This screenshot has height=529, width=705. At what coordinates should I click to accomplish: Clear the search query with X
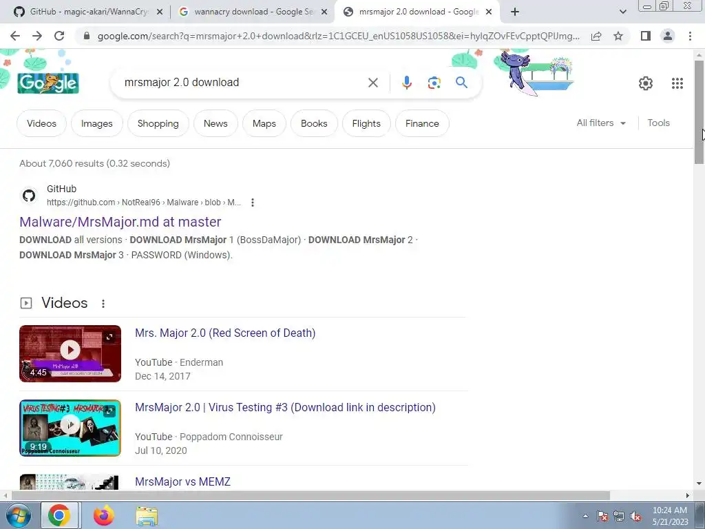point(372,83)
